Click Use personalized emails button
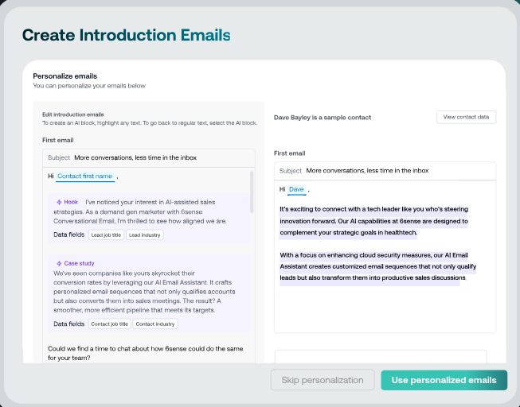 (x=444, y=380)
